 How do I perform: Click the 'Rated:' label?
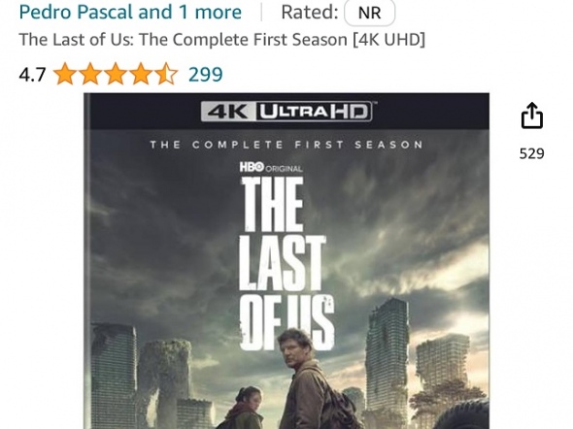pyautogui.click(x=310, y=12)
